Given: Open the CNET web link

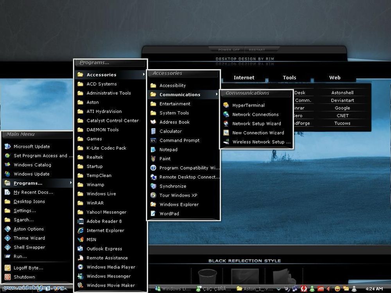Looking at the screenshot, I should coord(343,116).
